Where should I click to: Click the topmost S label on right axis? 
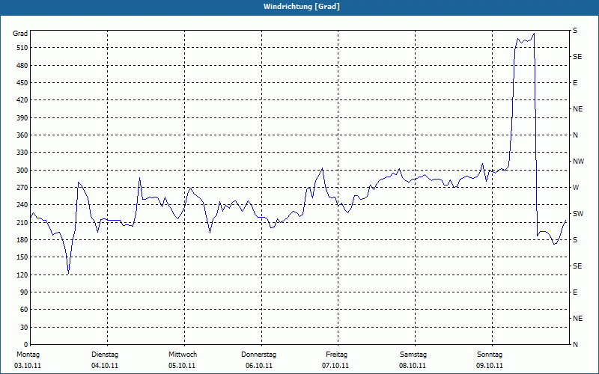[575, 31]
